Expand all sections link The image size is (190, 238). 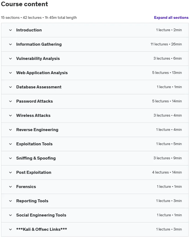pos(171,18)
